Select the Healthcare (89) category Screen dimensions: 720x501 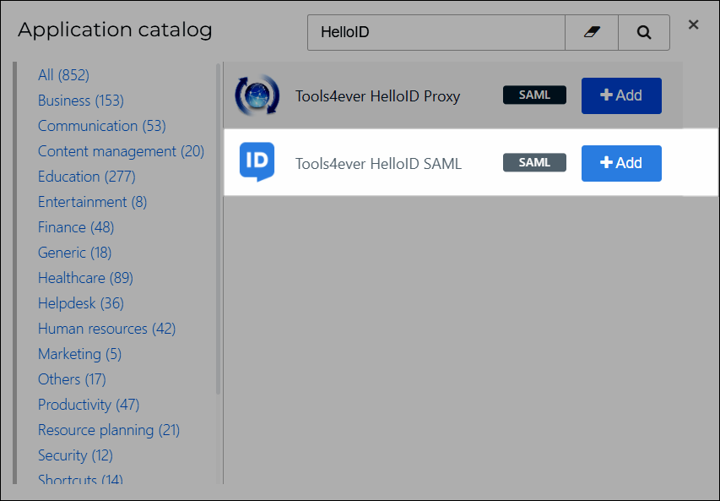point(85,278)
